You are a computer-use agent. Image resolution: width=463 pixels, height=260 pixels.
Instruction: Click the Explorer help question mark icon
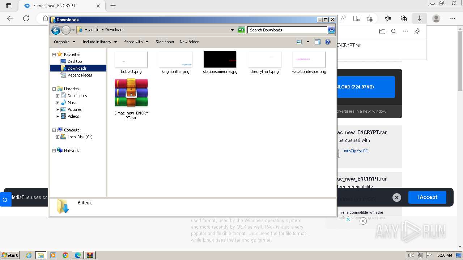(328, 42)
